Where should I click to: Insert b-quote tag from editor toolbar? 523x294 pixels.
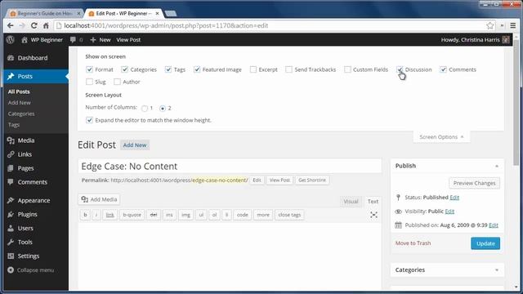coord(132,215)
